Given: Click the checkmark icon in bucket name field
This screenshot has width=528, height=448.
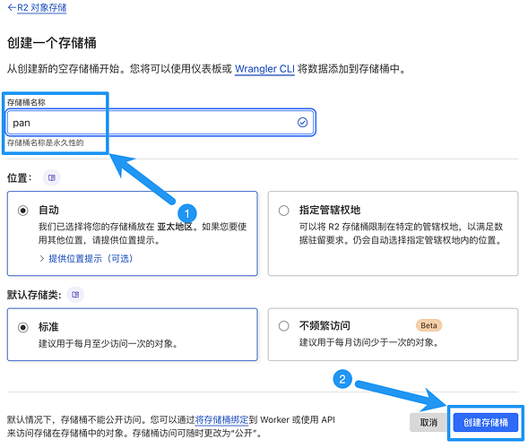Looking at the screenshot, I should 302,123.
